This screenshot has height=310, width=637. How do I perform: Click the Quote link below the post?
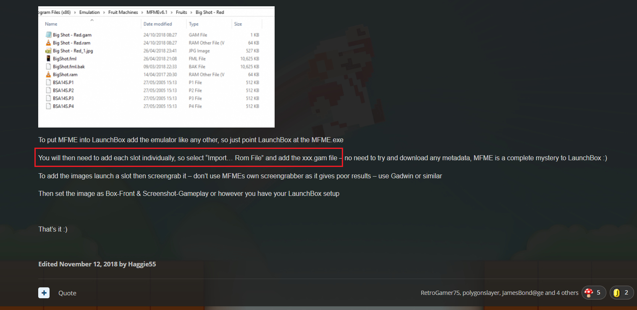click(x=67, y=293)
